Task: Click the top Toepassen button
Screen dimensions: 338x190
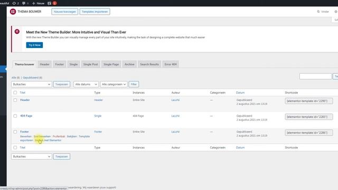Action: click(62, 84)
